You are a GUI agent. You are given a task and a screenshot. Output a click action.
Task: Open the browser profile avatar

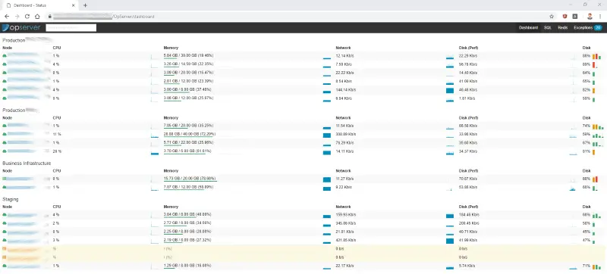coord(590,17)
